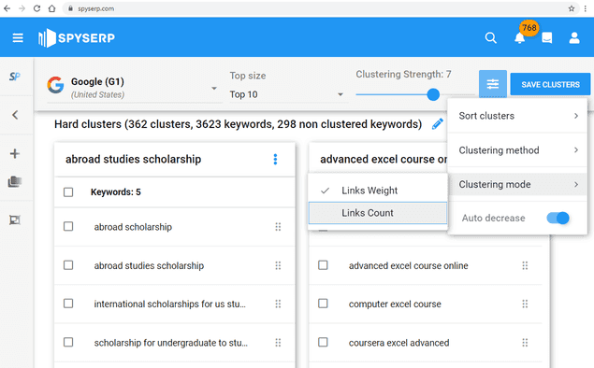Click drag handle for international scholarships row
Screen dimensions: 594x368
278,304
